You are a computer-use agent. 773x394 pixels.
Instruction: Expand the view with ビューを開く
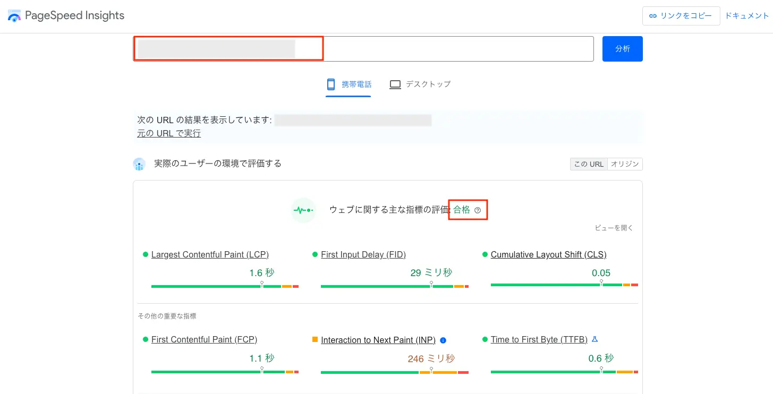coord(614,228)
